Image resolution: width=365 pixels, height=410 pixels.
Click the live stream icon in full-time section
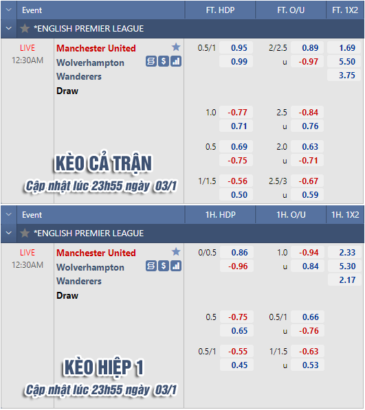point(151,61)
